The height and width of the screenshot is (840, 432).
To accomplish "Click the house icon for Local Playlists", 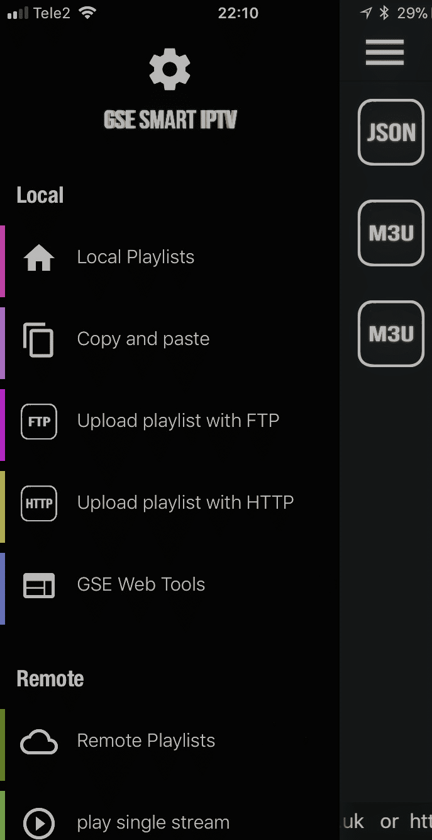I will pyautogui.click(x=39, y=258).
